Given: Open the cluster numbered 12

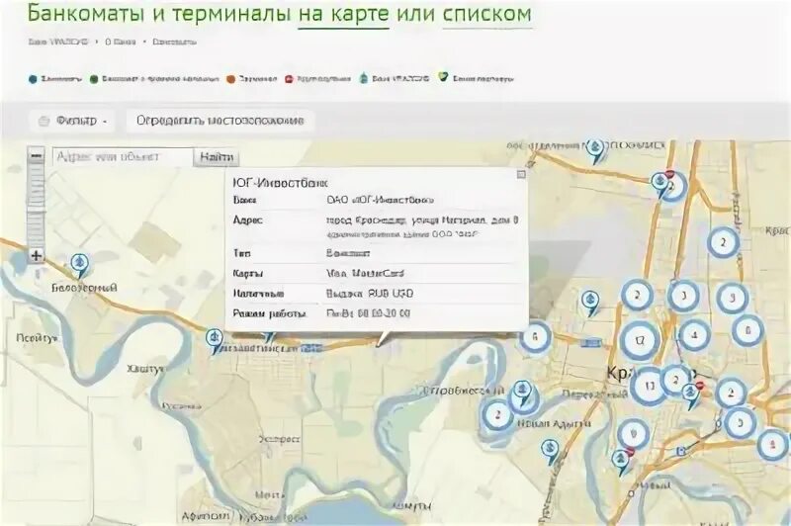Looking at the screenshot, I should point(640,340).
